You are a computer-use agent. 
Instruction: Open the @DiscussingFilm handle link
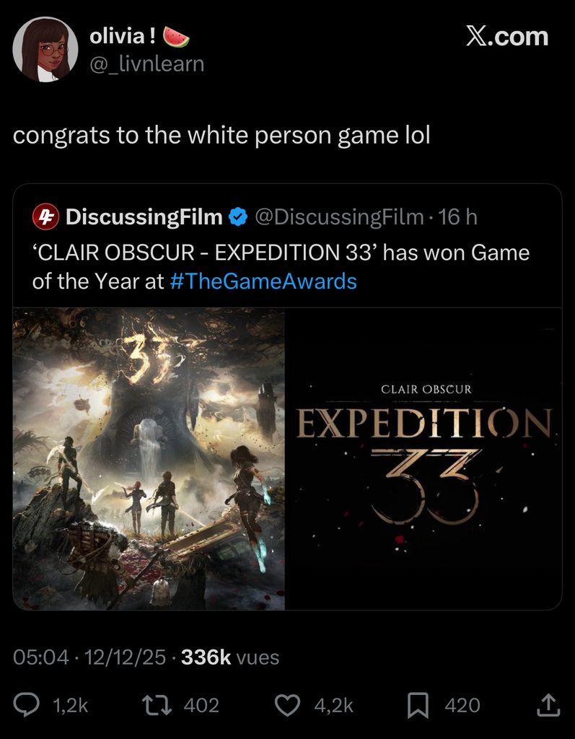[339, 217]
